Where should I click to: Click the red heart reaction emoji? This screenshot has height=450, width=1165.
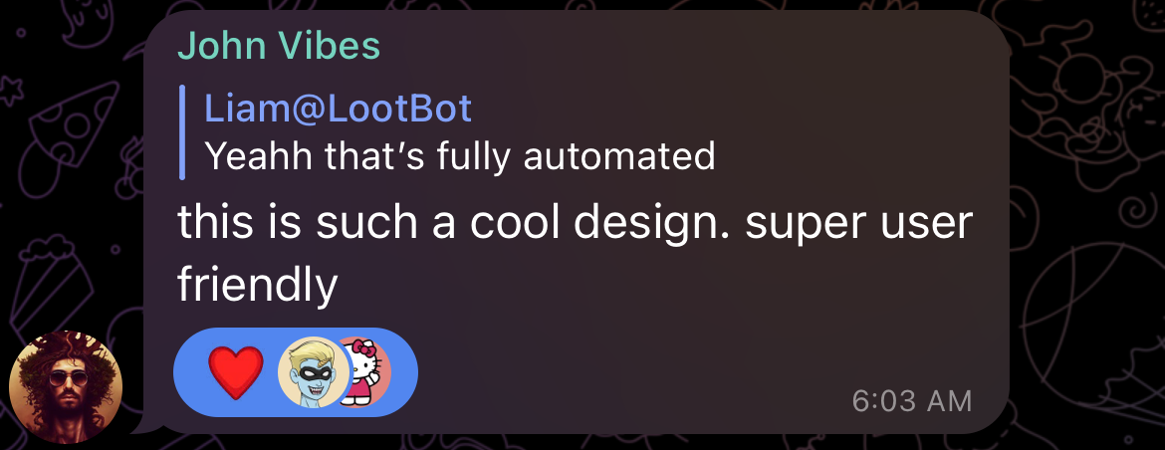point(236,372)
